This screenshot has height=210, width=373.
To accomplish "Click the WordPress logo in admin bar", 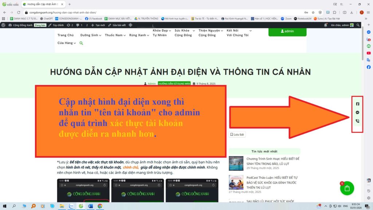I will (x=4, y=25).
